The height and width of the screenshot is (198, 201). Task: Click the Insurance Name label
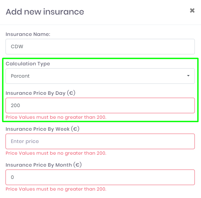coord(28,34)
